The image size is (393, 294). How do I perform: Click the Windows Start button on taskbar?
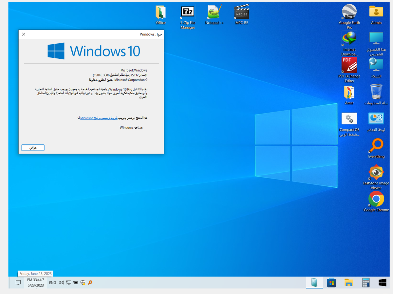pos(382,283)
